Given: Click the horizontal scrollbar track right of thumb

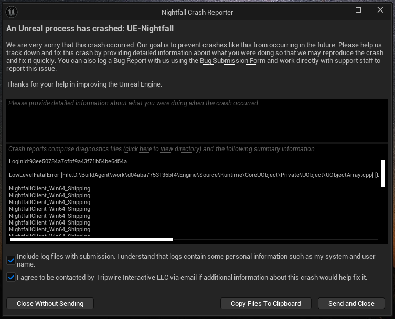Looking at the screenshot, I should pyautogui.click(x=273, y=239).
